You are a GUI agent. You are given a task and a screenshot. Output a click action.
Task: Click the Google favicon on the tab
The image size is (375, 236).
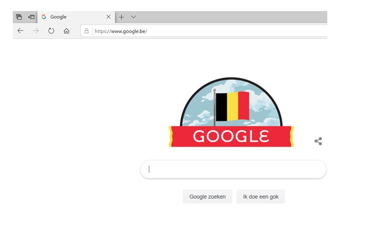(x=44, y=17)
